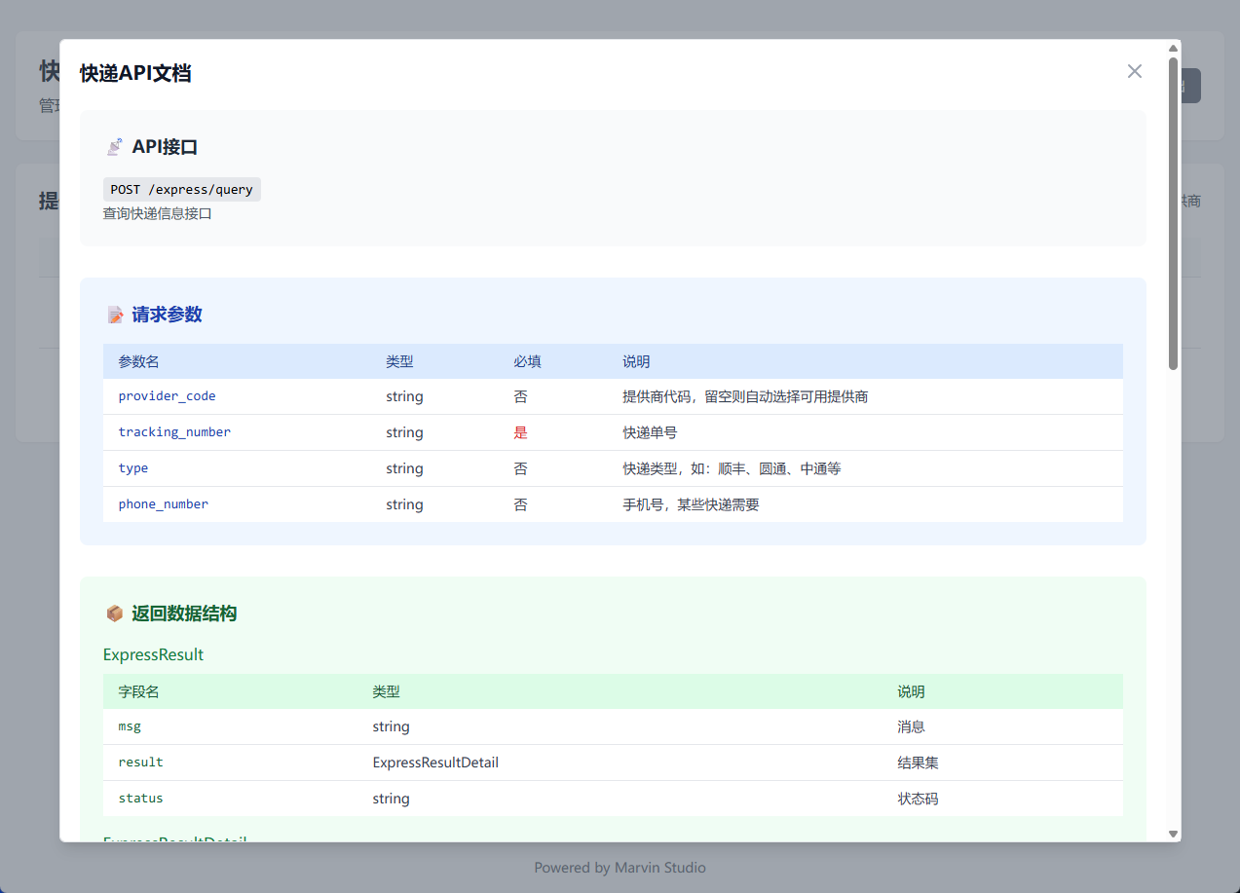
Task: Click the ExpressResultDetail type in result row
Action: (x=435, y=763)
